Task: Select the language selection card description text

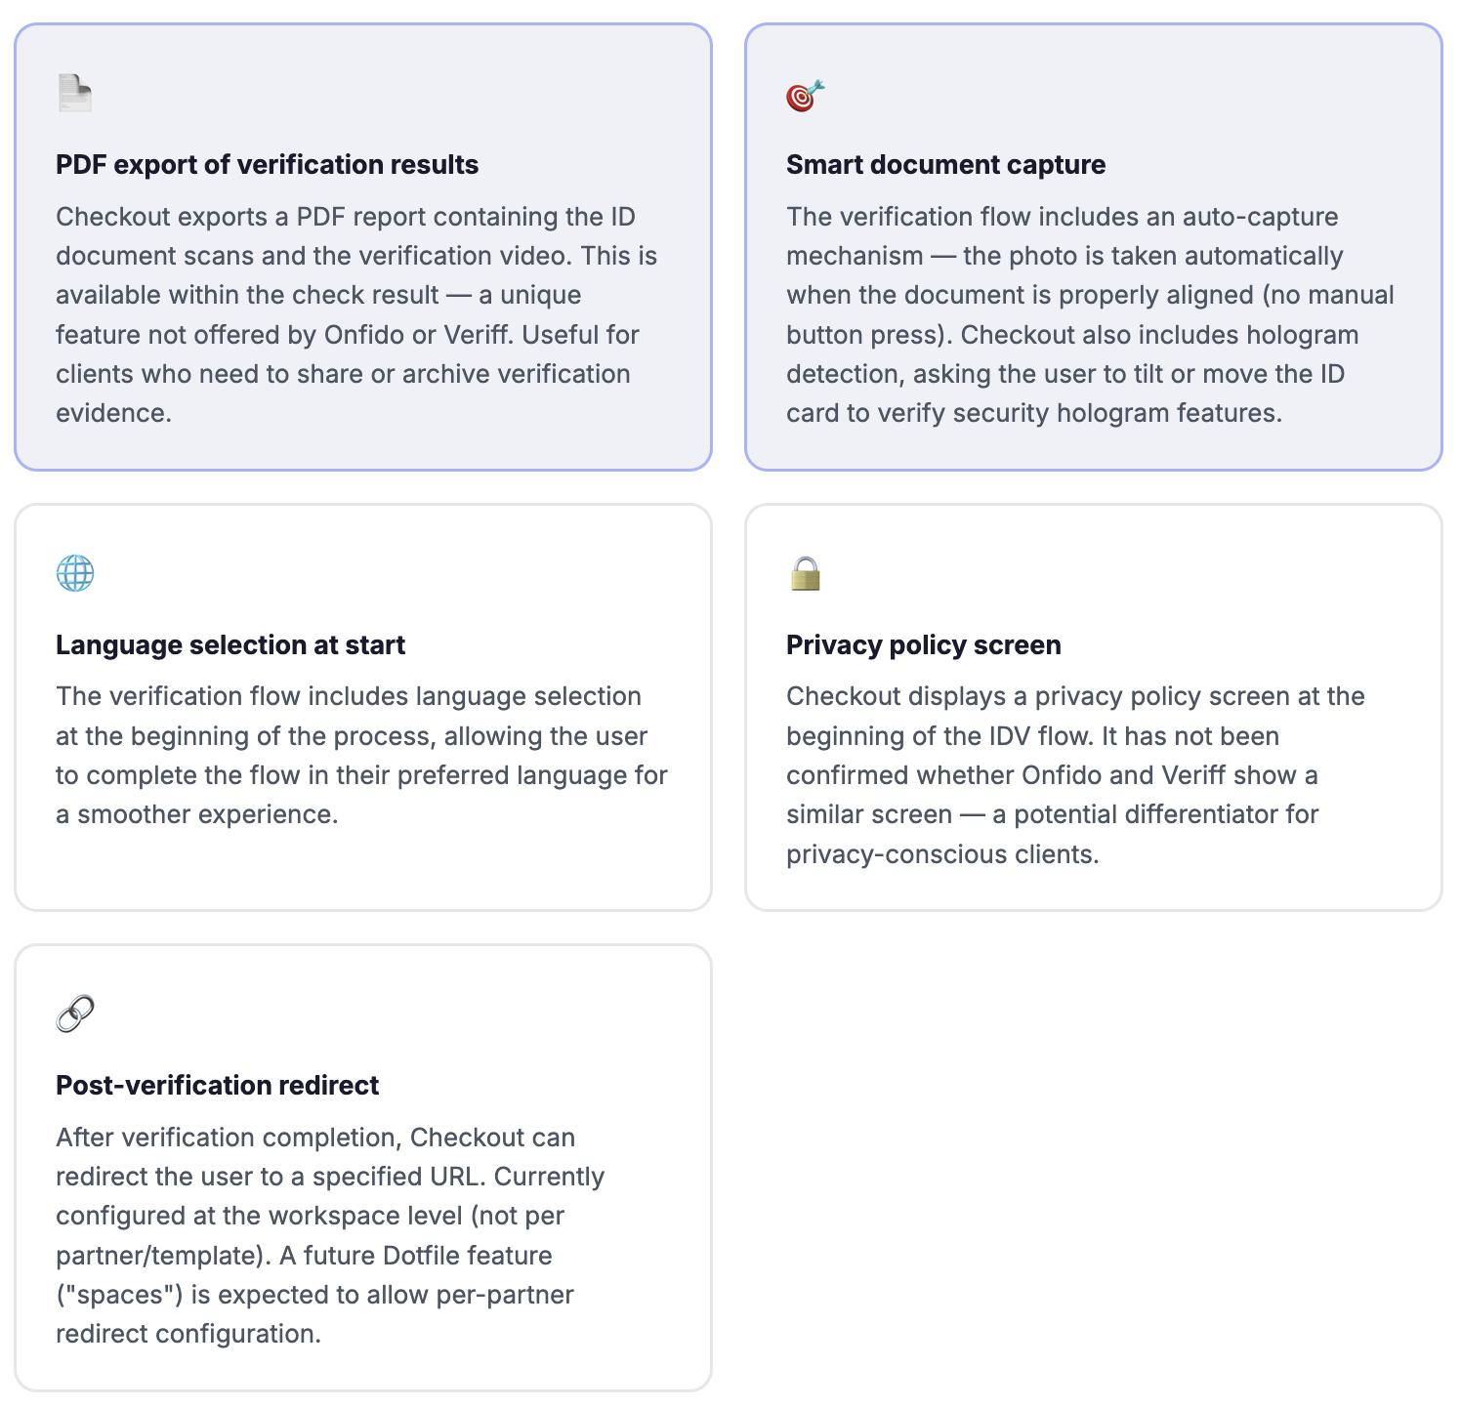Action: click(361, 756)
